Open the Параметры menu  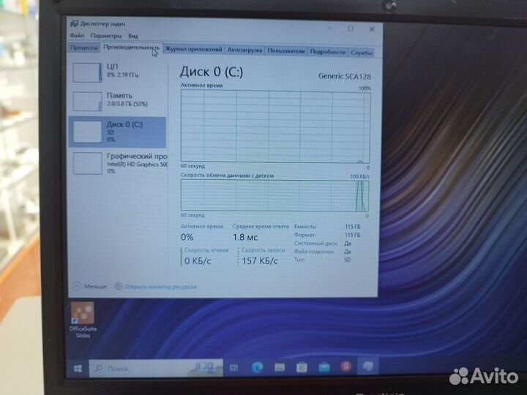[106, 35]
